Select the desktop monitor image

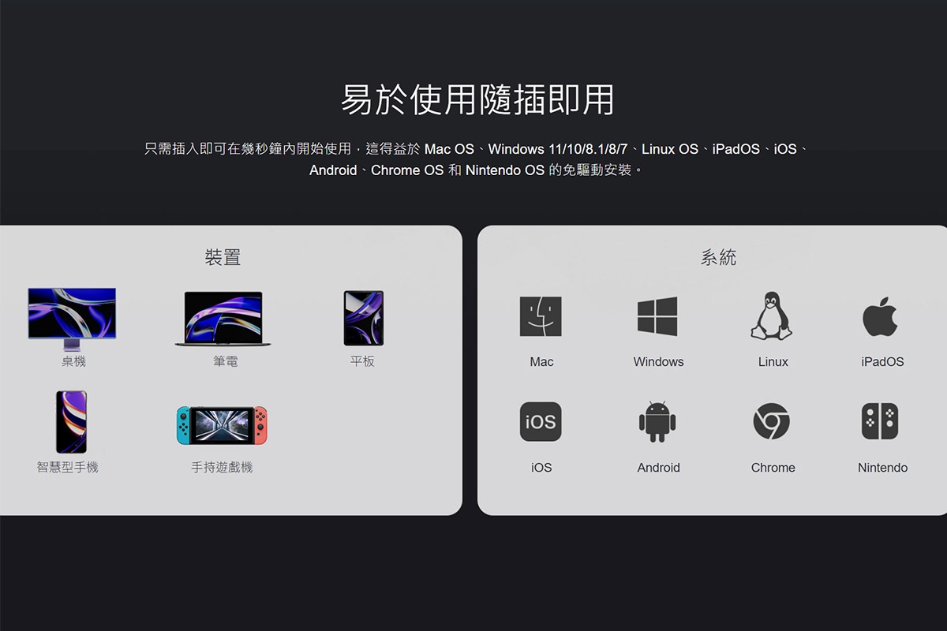click(72, 319)
